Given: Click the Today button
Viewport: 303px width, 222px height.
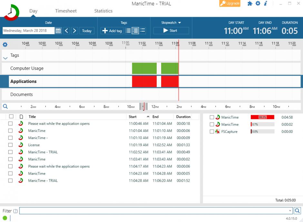Looking at the screenshot, I should (87, 31).
